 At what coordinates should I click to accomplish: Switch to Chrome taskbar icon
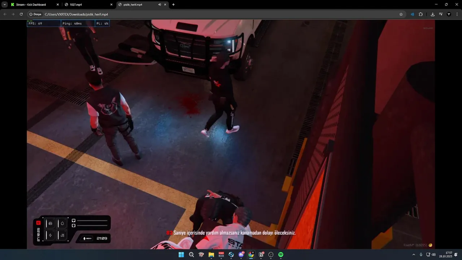point(251,255)
